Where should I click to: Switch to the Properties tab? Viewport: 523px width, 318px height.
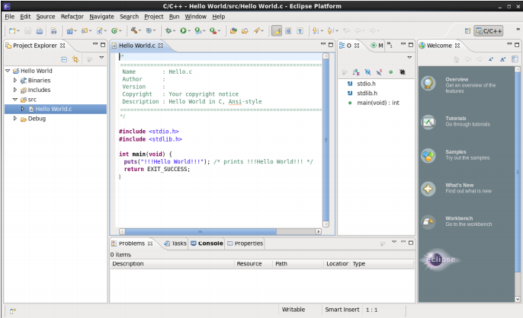[245, 243]
